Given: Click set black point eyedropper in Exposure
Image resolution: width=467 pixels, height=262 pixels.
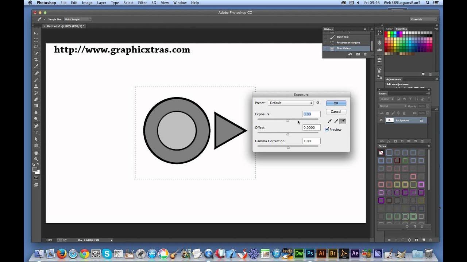Looking at the screenshot, I should pyautogui.click(x=329, y=121).
